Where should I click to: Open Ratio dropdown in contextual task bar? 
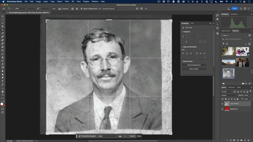point(108,136)
